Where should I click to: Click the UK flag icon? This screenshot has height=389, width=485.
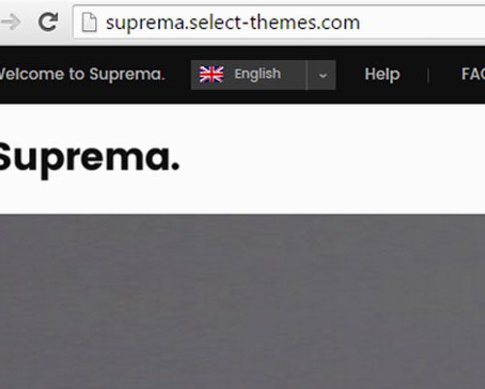coord(211,74)
